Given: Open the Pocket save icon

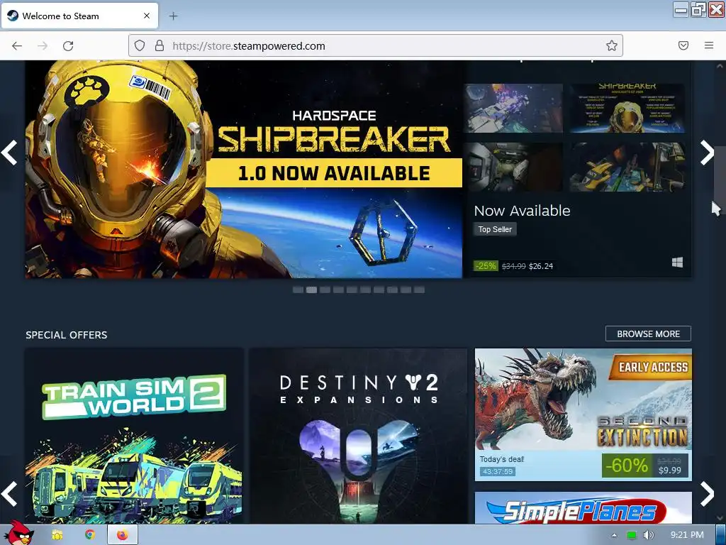Looking at the screenshot, I should click(683, 45).
